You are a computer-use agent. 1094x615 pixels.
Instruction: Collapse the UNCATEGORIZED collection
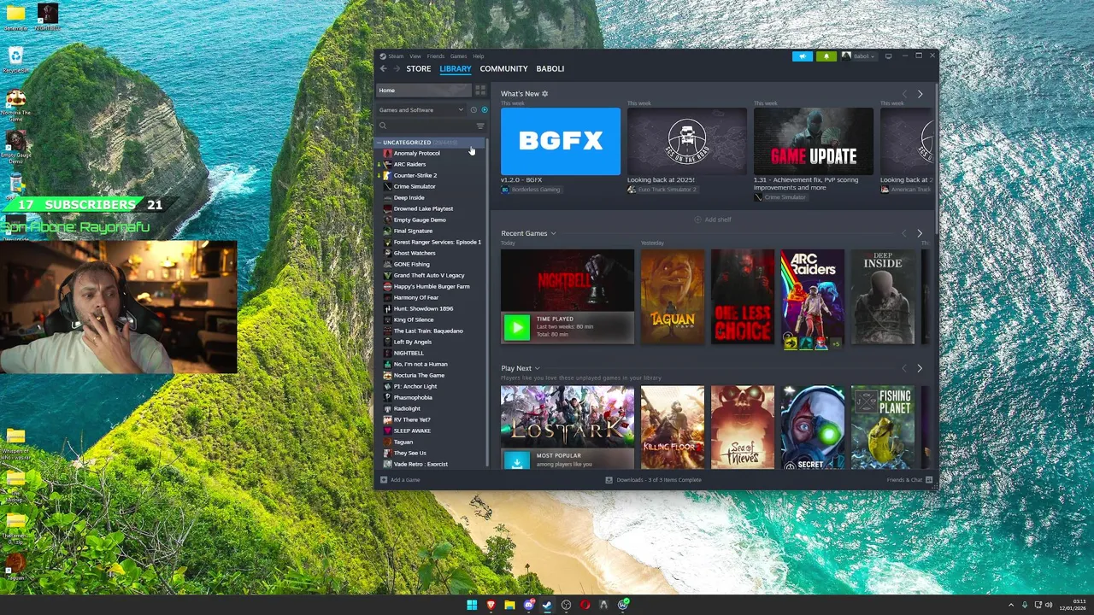[x=379, y=143]
